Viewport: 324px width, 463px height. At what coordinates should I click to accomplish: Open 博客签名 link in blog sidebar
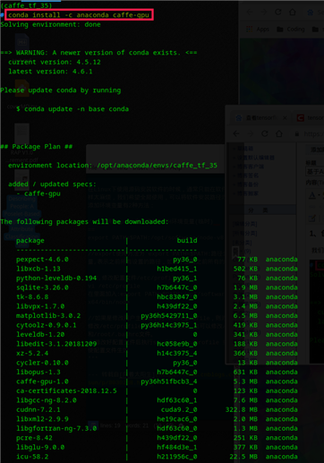[248, 176]
